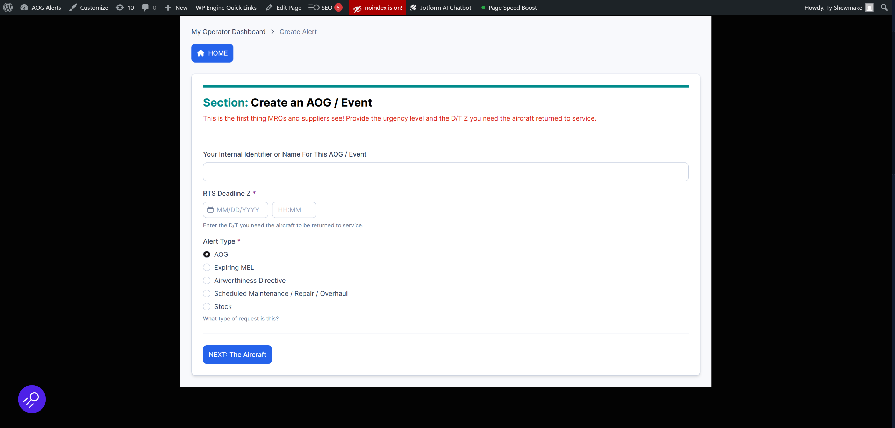Click the WordPress logo icon
Image resolution: width=895 pixels, height=428 pixels.
(8, 7)
